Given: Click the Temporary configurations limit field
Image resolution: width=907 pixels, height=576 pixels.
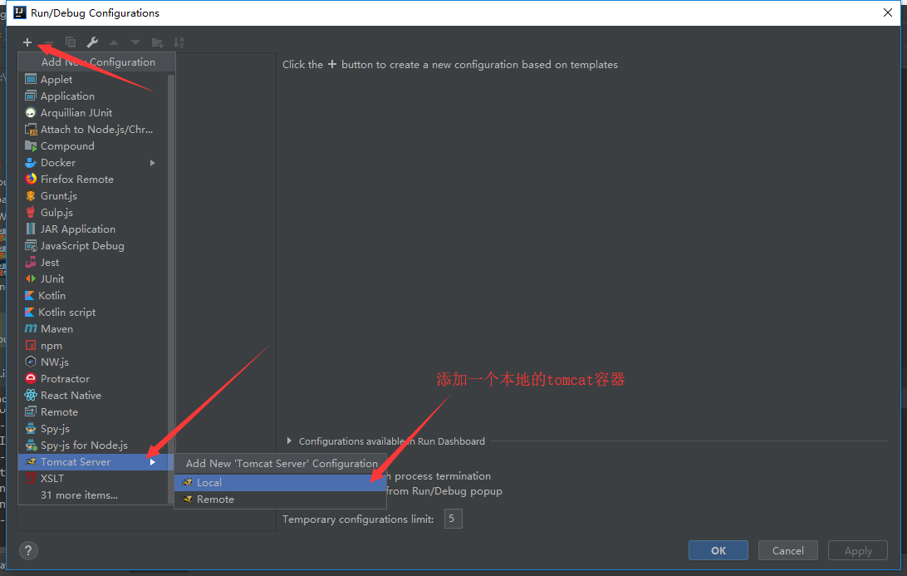Looking at the screenshot, I should (453, 519).
